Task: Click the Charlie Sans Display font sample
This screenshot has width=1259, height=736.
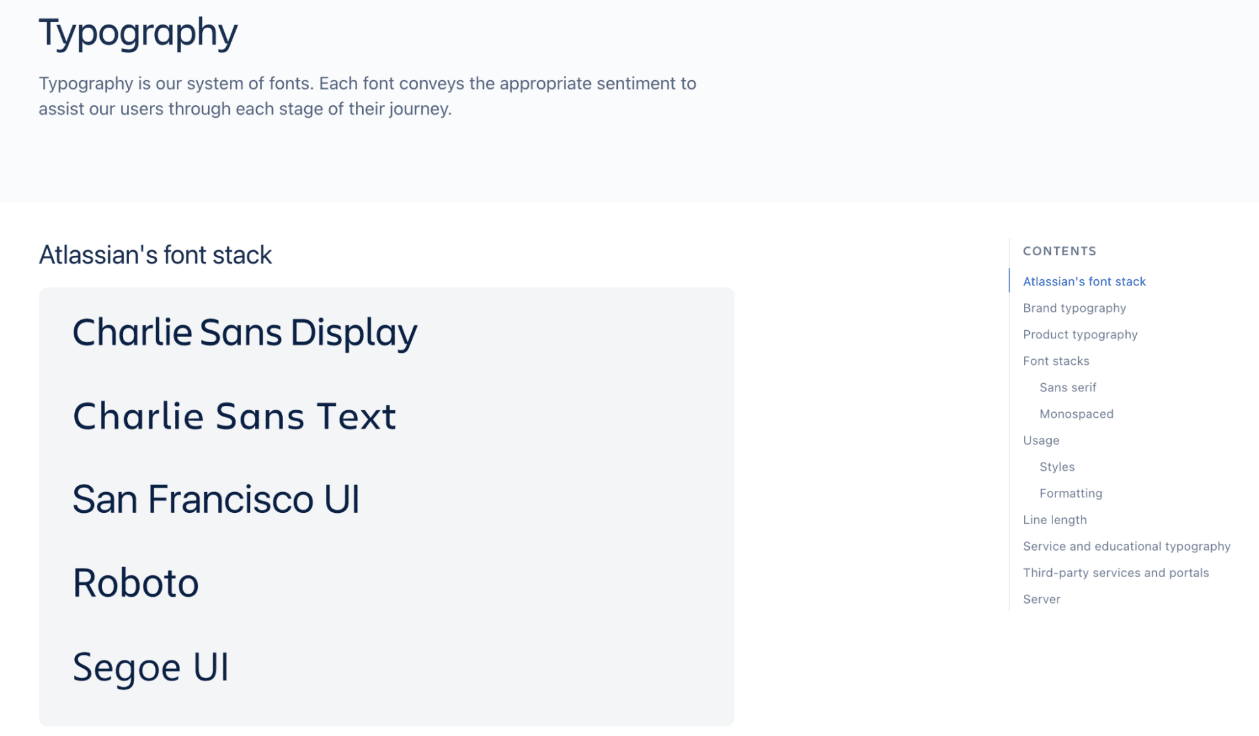Action: [x=244, y=332]
